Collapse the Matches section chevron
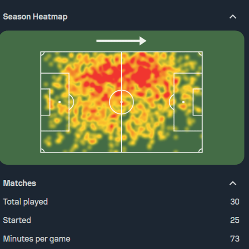This screenshot has width=249, height=249. pos(233,183)
